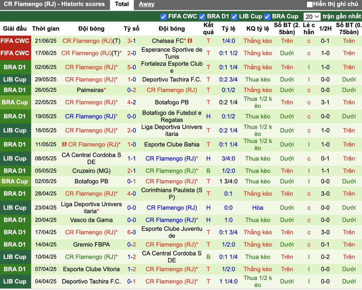Uncheck the BRA D1 filter checkbox

(202, 17)
